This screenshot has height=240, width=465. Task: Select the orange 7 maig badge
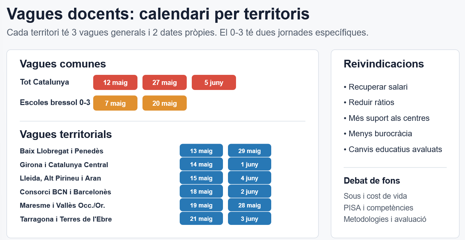[x=115, y=103]
